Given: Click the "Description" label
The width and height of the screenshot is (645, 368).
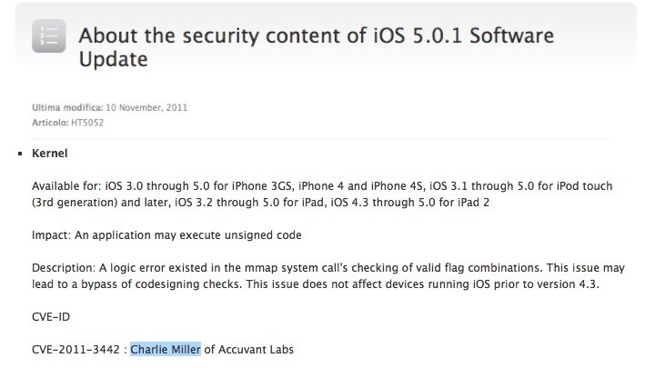Looking at the screenshot, I should pyautogui.click(x=62, y=270).
